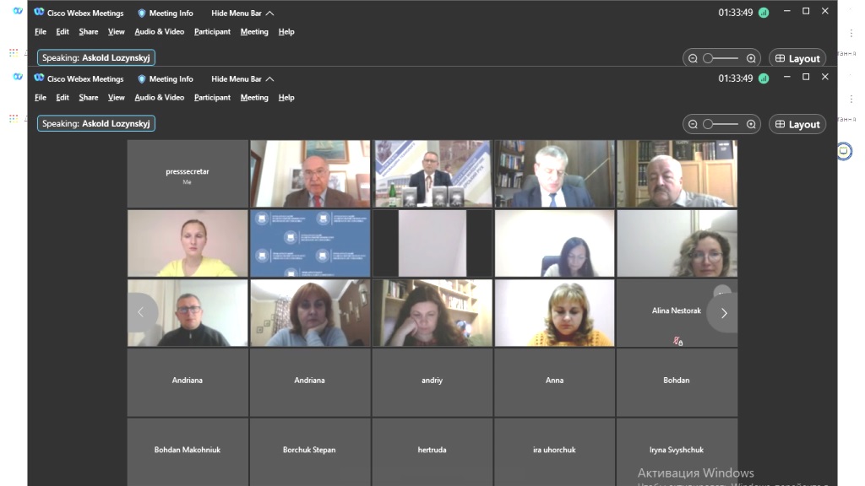Screen dimensions: 865x486
Task: Click the zoom slider track in the lower window
Action: 722,124
